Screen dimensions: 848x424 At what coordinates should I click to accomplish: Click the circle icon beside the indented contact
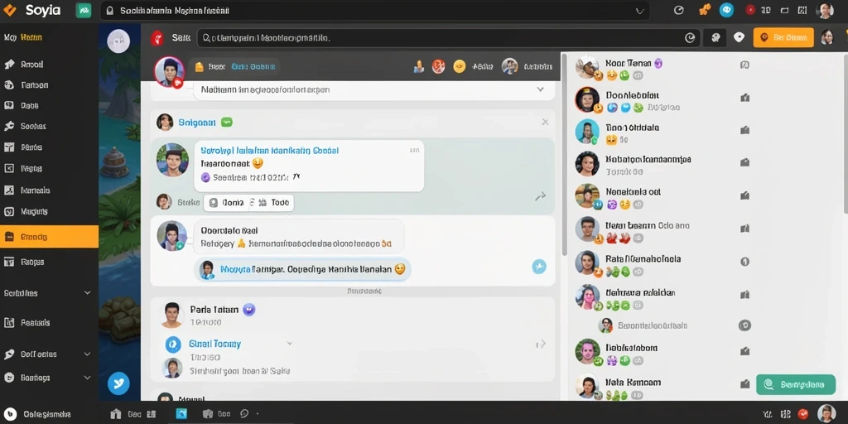(x=744, y=325)
